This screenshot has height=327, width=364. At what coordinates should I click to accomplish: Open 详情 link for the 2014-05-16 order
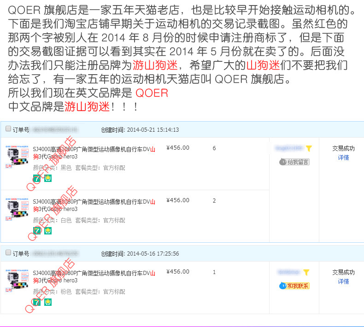pos(343,281)
